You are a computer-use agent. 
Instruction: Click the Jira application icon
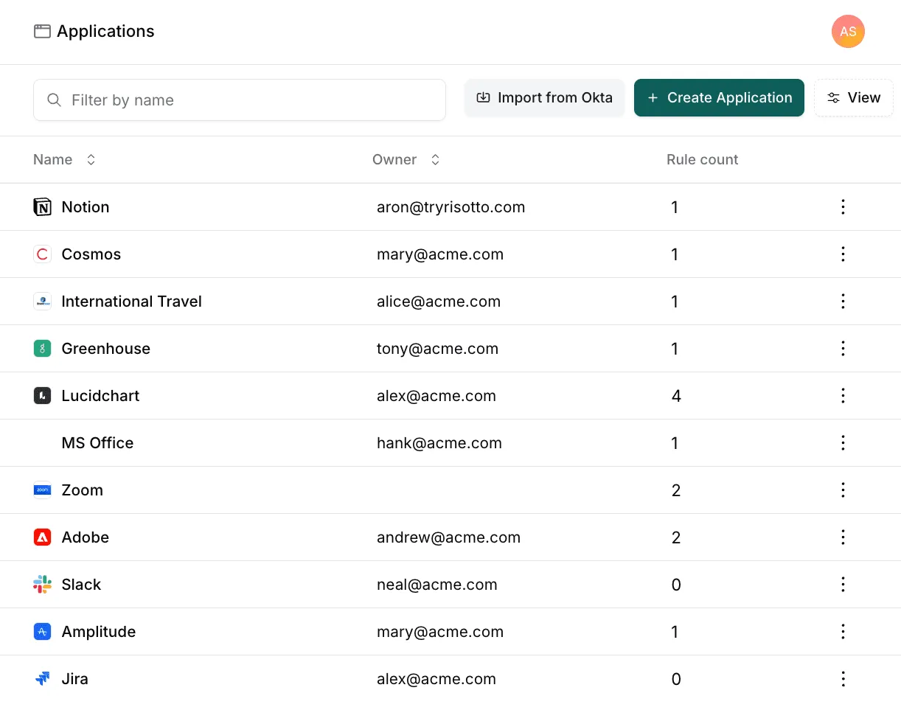42,679
